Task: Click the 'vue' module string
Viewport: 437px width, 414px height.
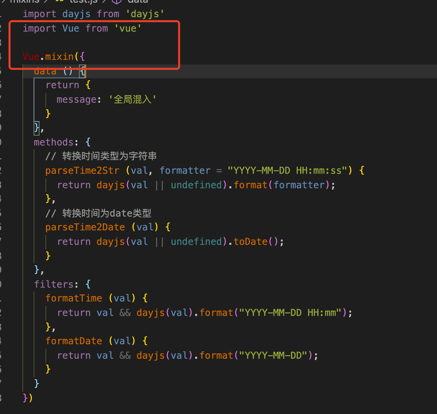Action: point(128,29)
